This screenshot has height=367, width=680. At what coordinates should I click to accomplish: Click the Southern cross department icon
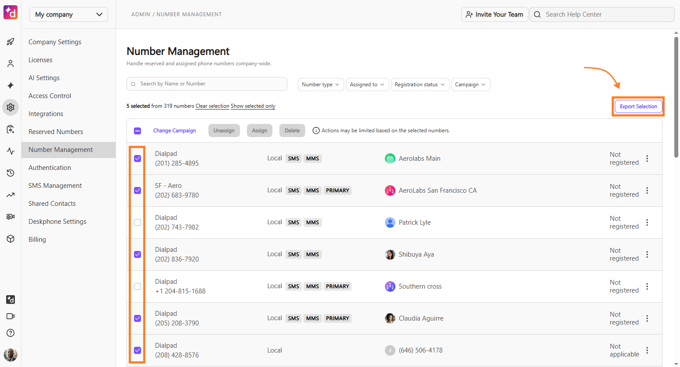[x=390, y=286]
